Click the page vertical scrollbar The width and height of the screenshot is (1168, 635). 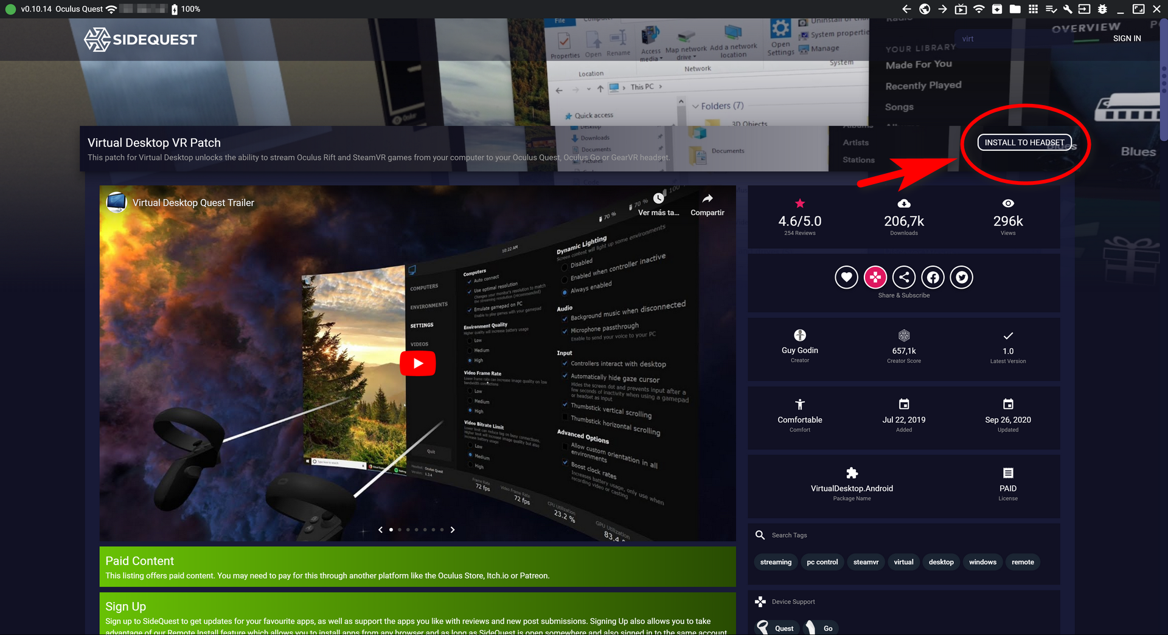pyautogui.click(x=1164, y=79)
